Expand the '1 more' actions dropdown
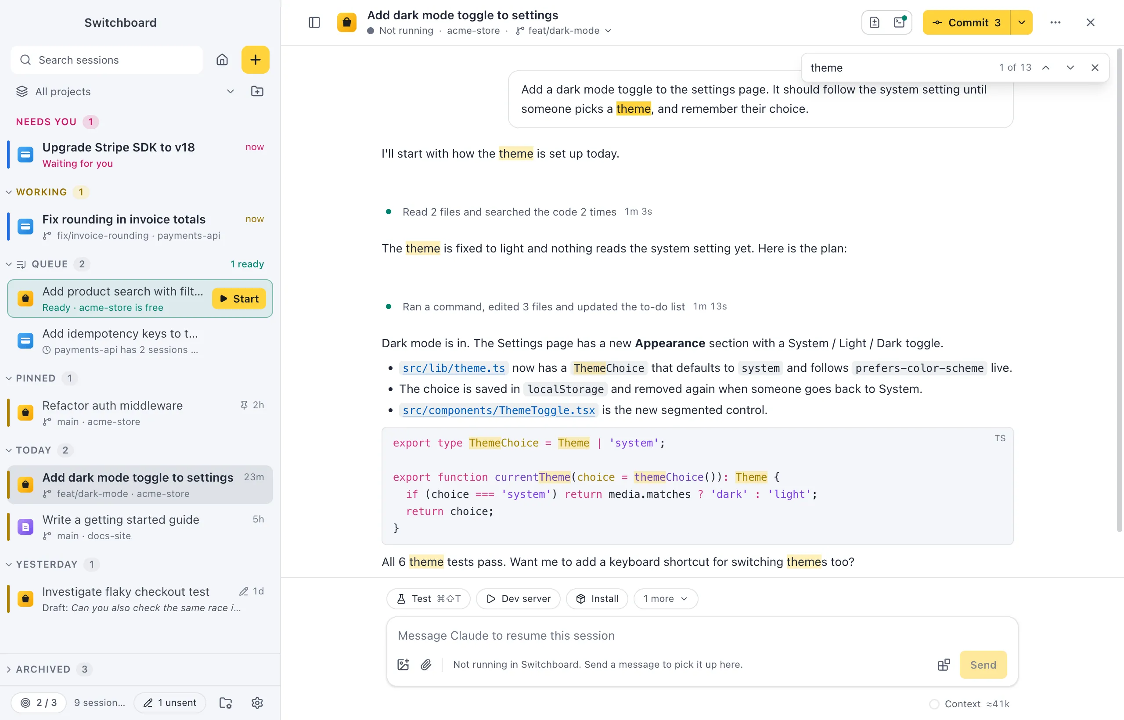 pyautogui.click(x=665, y=598)
